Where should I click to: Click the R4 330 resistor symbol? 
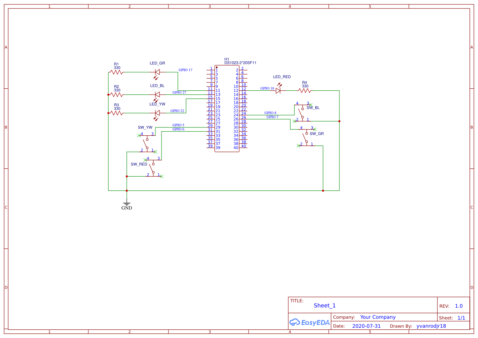coord(305,90)
